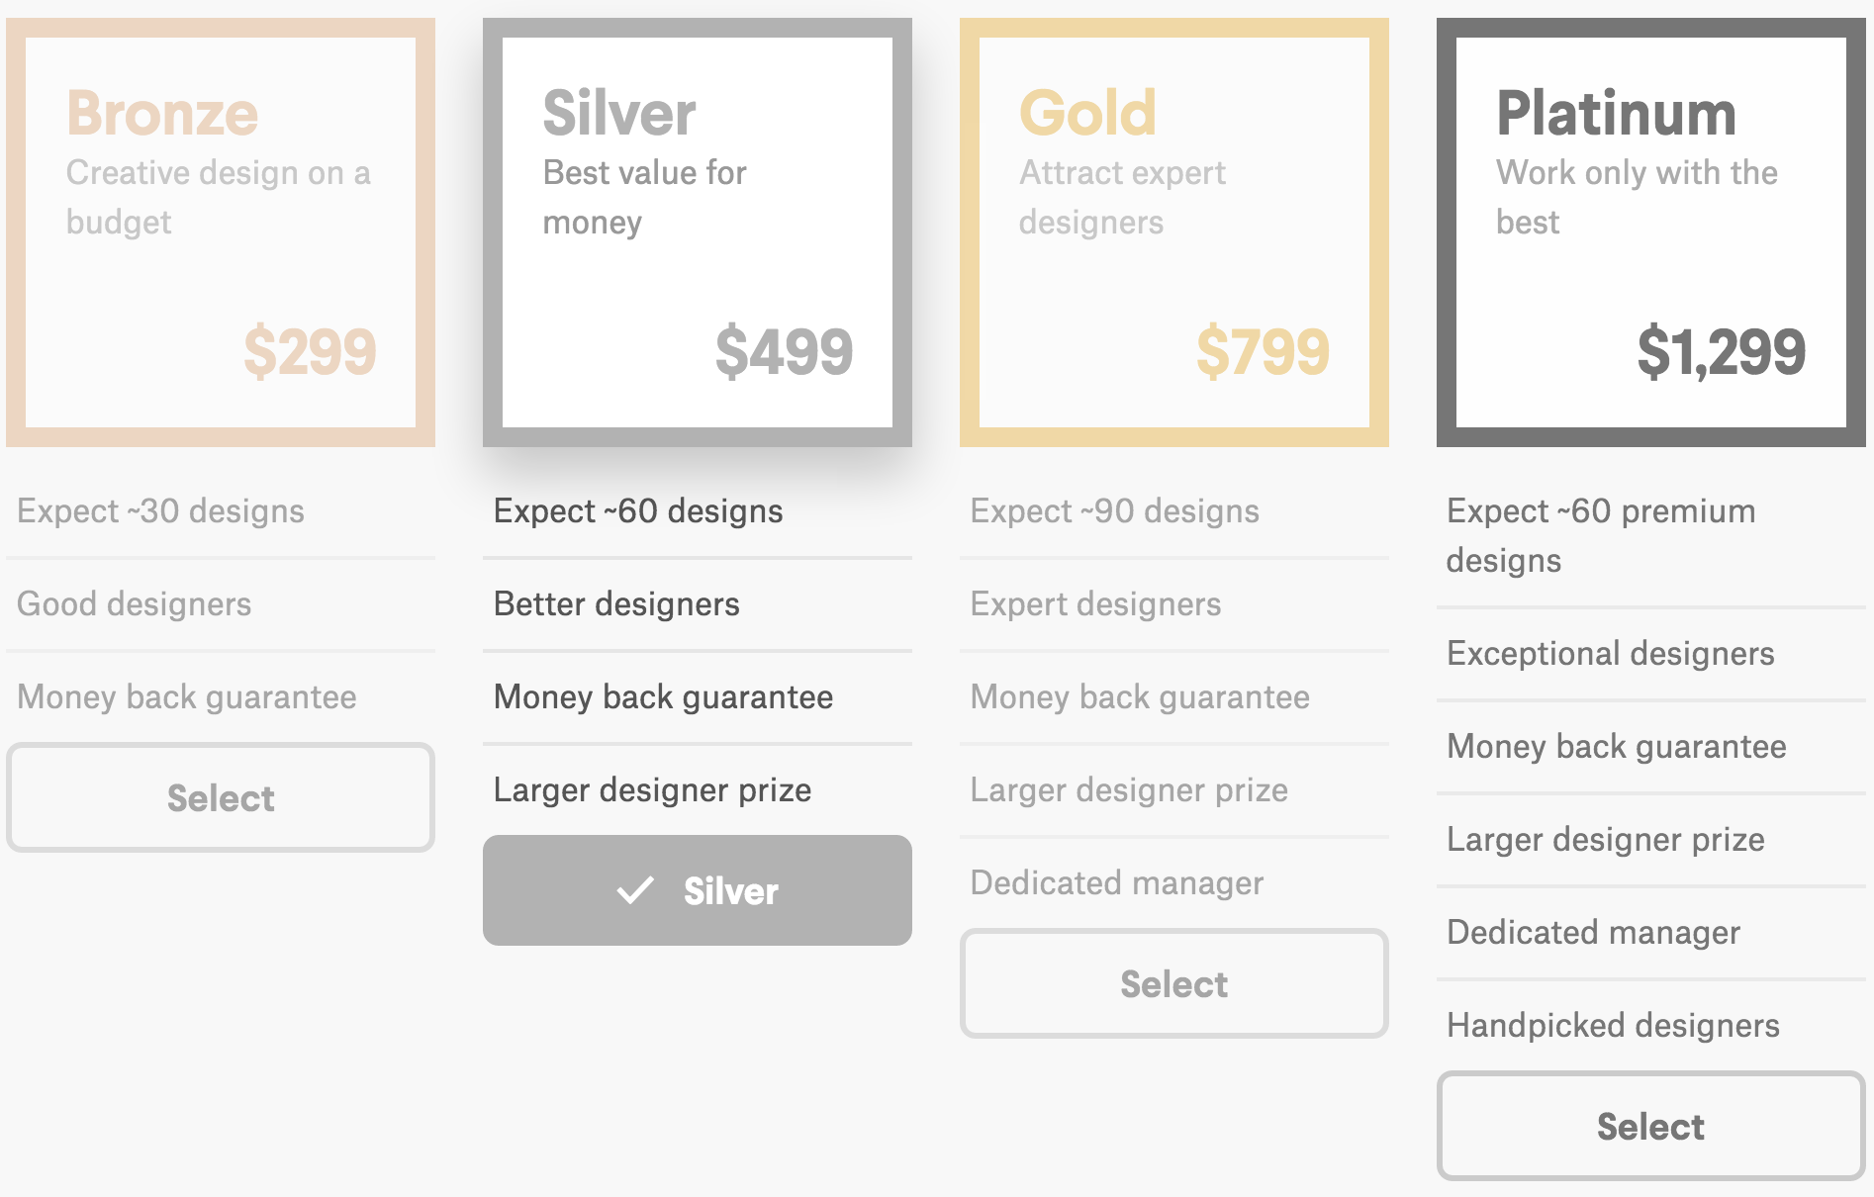
Task: Choose the Silver $499 pricing card
Action: pos(698,232)
